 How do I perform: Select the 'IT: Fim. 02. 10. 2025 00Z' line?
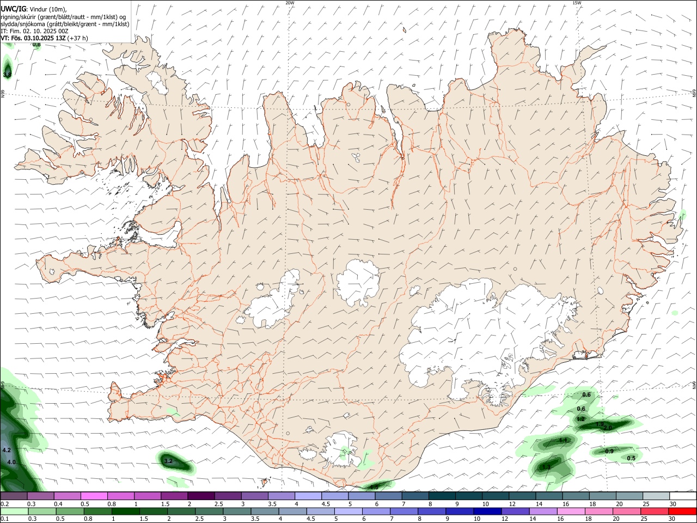[x=34, y=31]
